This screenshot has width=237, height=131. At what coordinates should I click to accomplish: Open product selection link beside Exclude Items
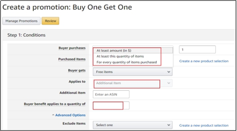point(204,125)
